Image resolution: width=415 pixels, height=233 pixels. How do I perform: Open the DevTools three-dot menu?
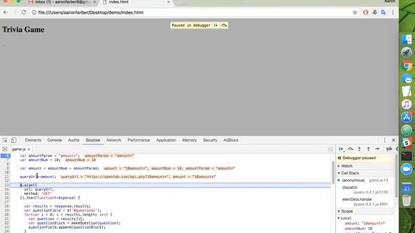pyautogui.click(x=385, y=140)
